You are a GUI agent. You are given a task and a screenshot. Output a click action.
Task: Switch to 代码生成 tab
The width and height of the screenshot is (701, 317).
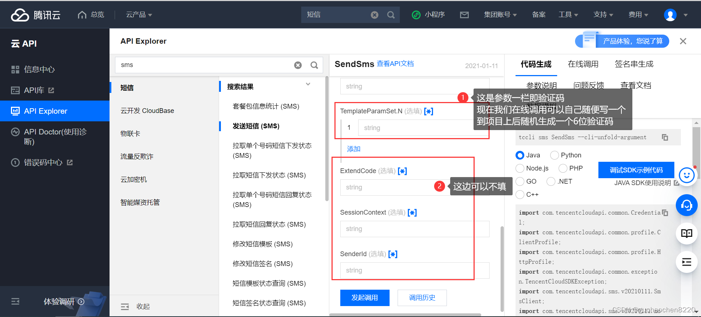pos(536,64)
